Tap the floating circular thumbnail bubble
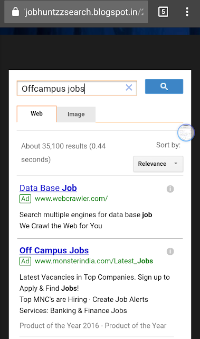The image size is (200, 339). (186, 132)
